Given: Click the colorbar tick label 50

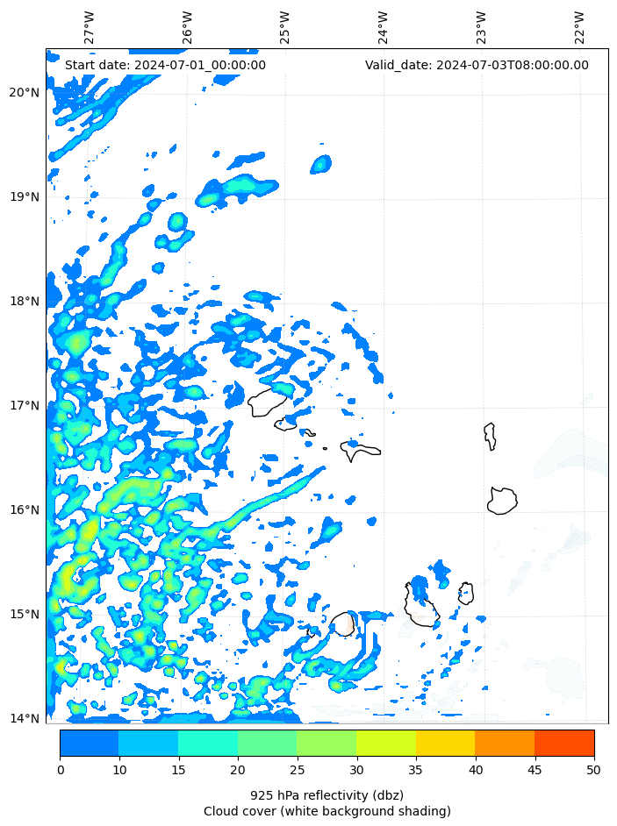Looking at the screenshot, I should coord(594,770).
